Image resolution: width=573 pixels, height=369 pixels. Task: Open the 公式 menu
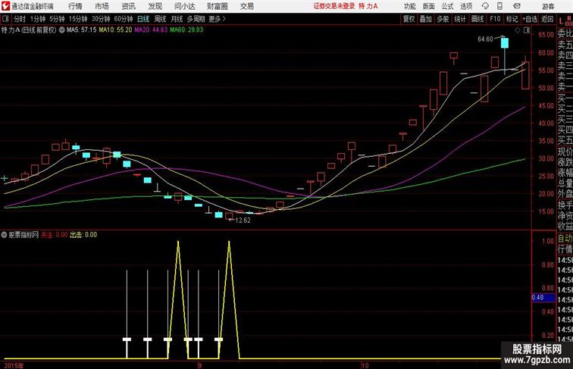447,6
